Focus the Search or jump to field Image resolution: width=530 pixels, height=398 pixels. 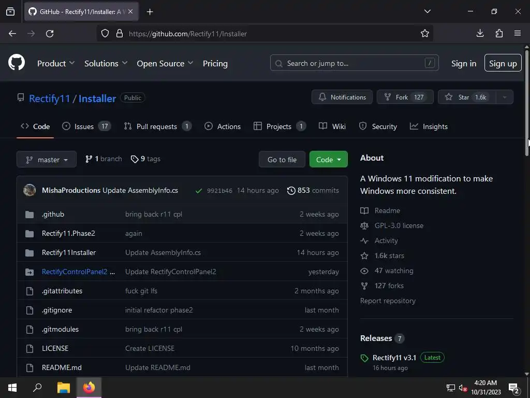click(x=354, y=63)
